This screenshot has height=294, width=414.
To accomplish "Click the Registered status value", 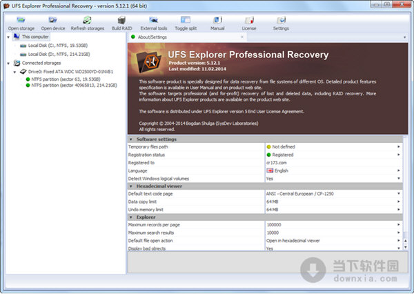I will (282, 155).
